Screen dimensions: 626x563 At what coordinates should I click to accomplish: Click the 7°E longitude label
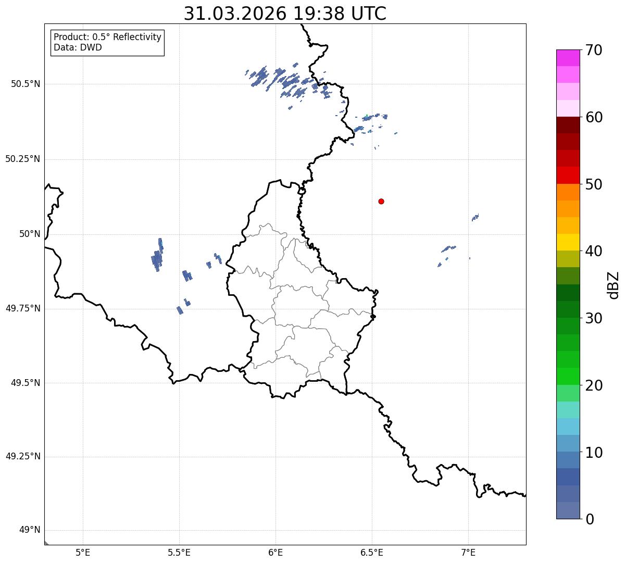[x=468, y=552]
